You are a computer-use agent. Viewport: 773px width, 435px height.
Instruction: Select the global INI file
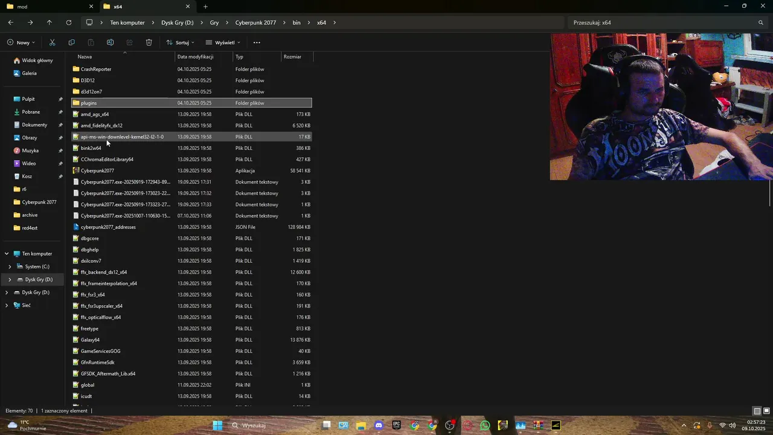click(191, 385)
